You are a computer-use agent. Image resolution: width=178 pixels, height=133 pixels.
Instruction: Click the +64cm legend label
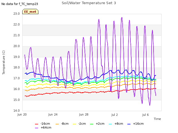[46, 127]
